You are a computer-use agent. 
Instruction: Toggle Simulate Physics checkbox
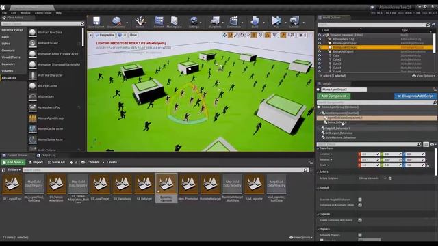point(360,235)
